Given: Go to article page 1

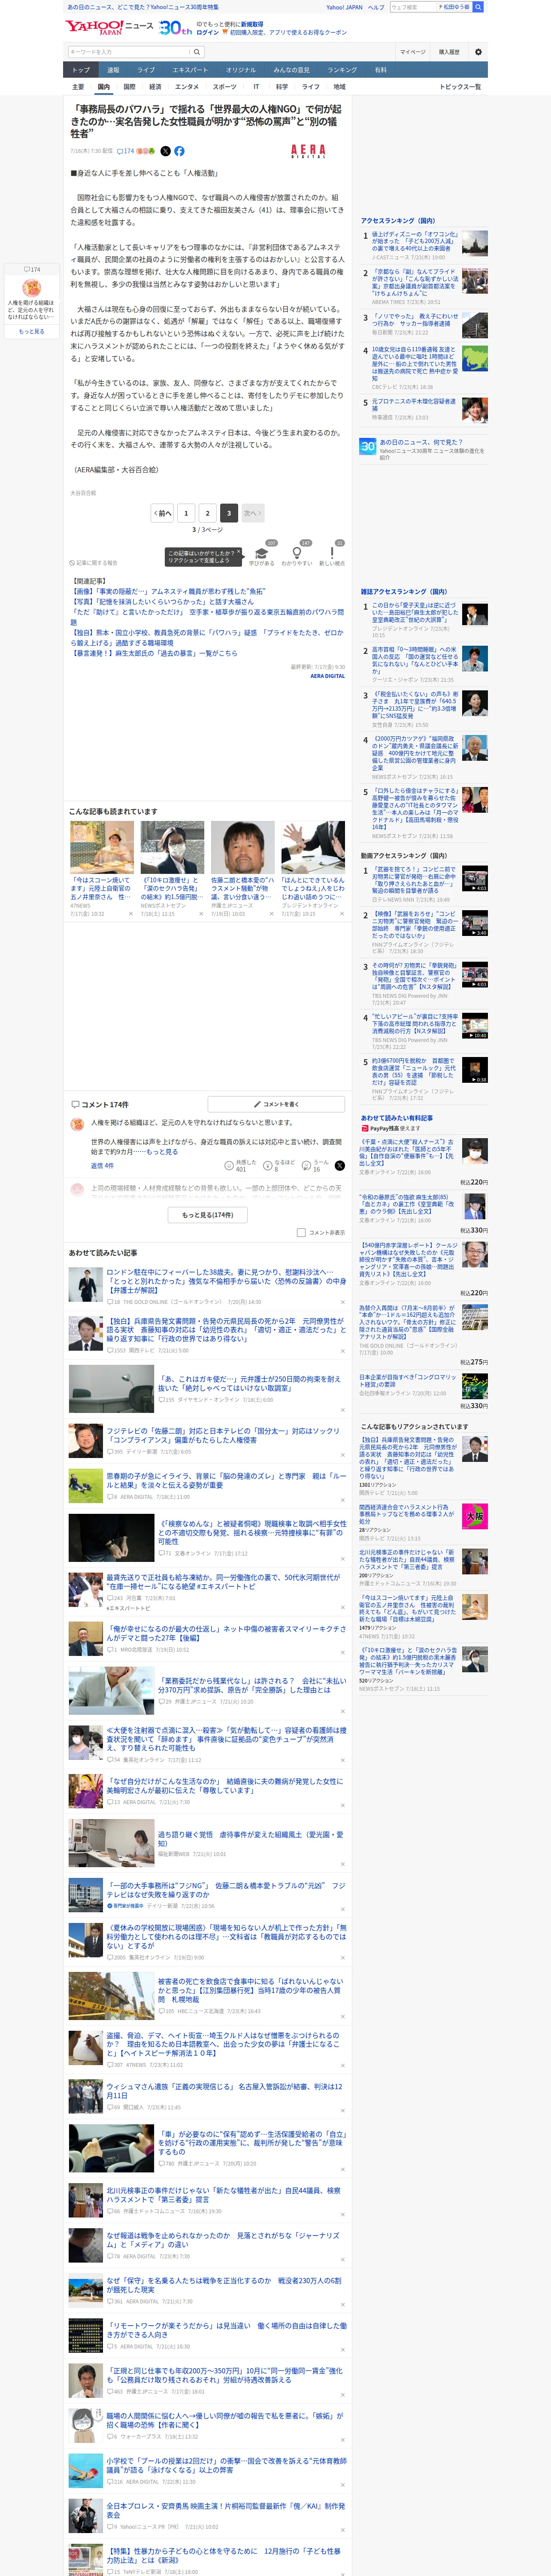Looking at the screenshot, I should coord(186,513).
